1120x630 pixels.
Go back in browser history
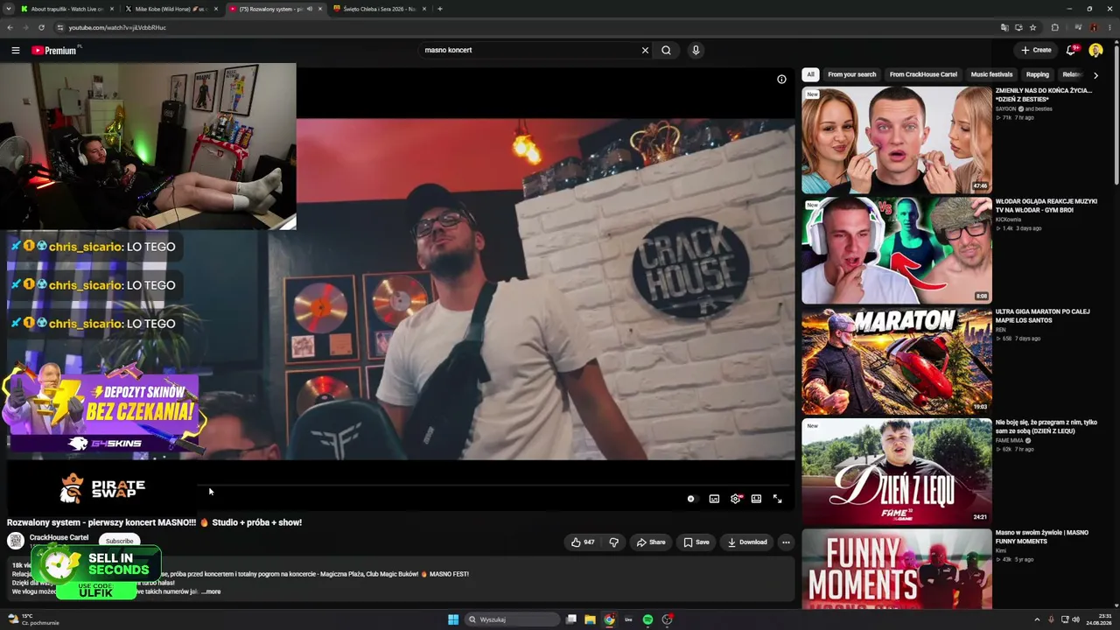[10, 27]
